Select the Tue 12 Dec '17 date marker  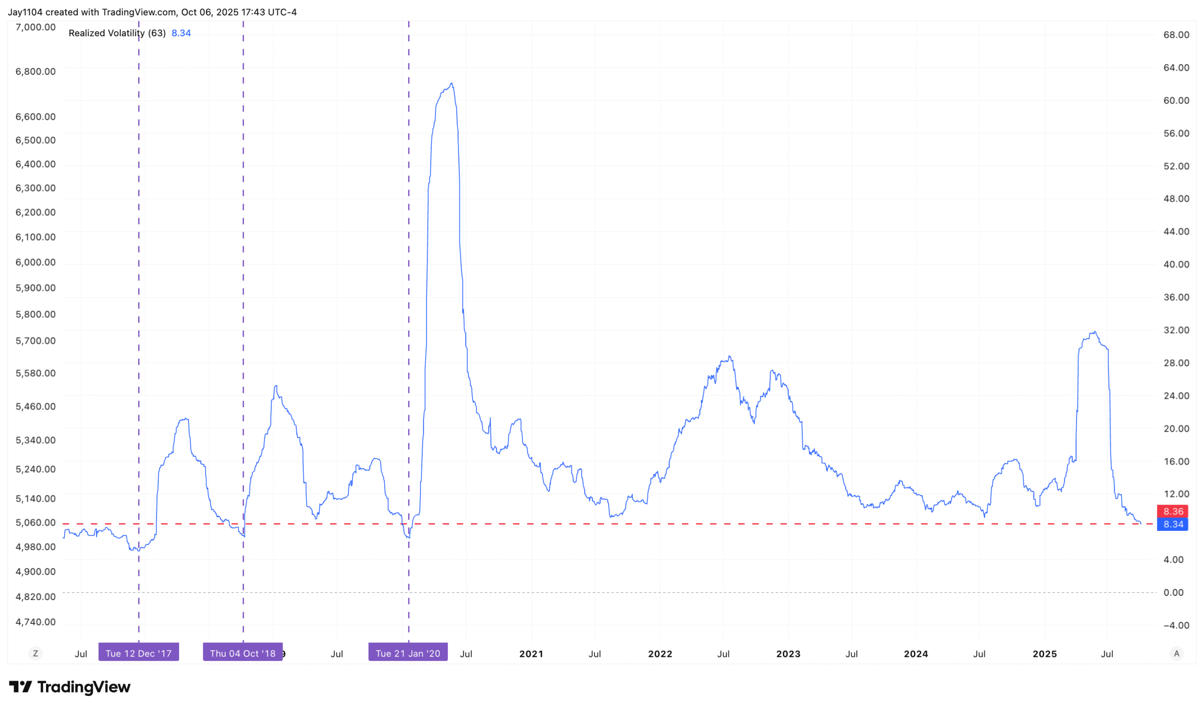coord(138,654)
